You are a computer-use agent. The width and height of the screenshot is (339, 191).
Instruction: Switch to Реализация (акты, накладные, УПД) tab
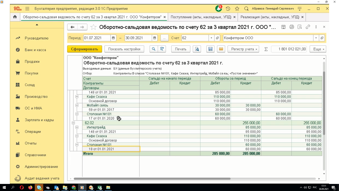(270, 17)
